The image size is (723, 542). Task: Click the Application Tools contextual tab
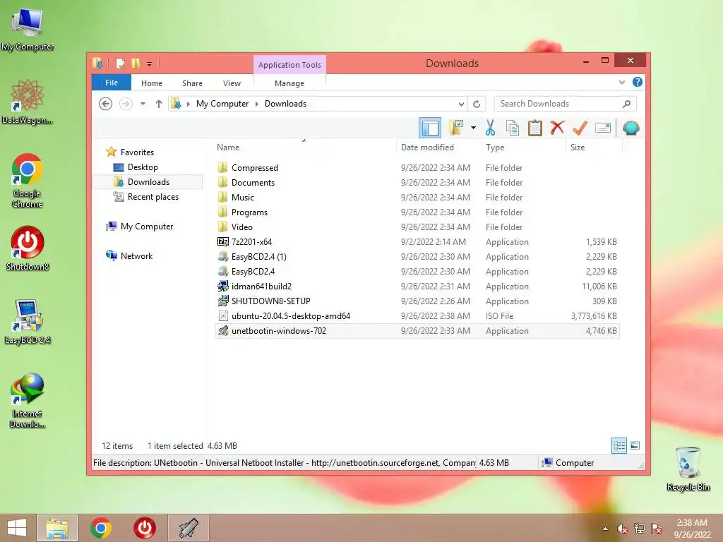289,65
